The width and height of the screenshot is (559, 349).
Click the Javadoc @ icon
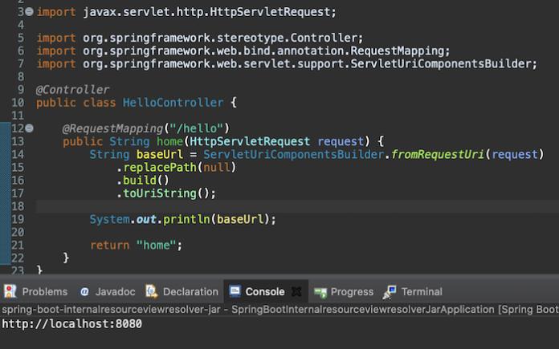84,292
